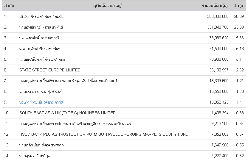248x161 pixels.
Task: Click percentage value 0.55
Action: [240, 145]
